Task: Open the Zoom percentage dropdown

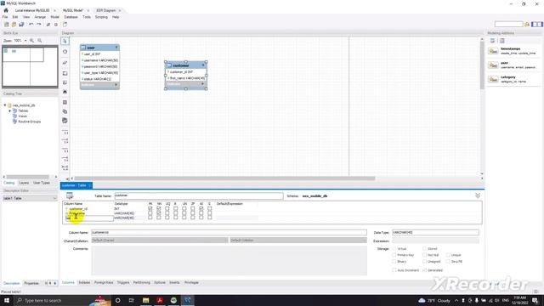Action: (x=25, y=41)
